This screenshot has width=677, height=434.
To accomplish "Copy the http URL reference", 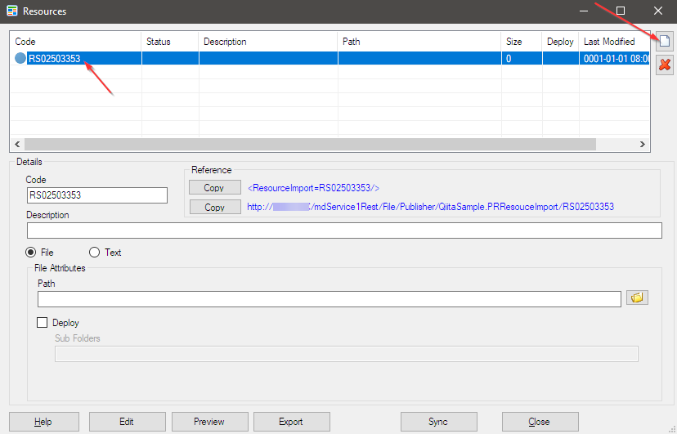I will (215, 207).
